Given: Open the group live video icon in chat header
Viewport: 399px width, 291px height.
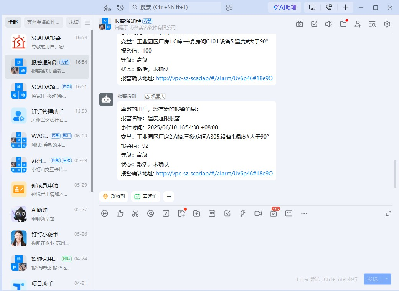Looking at the screenshot, I should (x=300, y=24).
